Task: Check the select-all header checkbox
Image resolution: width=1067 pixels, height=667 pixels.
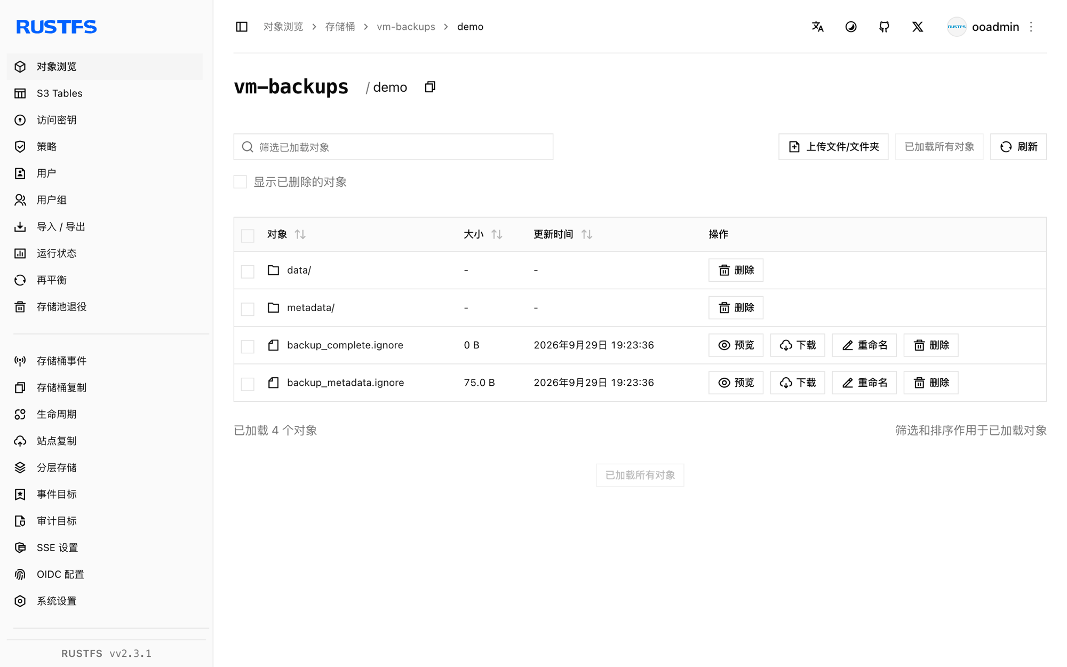Action: [x=248, y=235]
